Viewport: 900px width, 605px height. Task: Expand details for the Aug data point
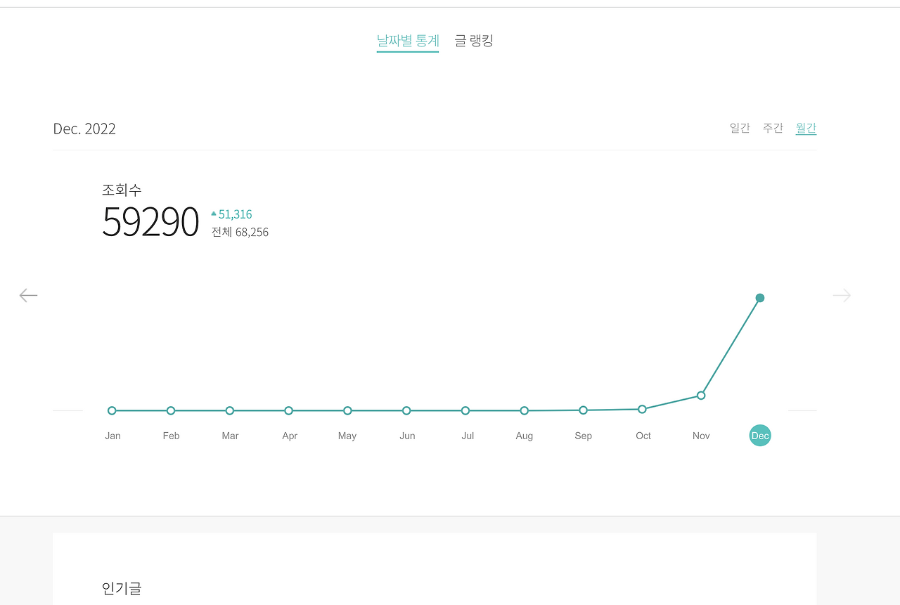pos(524,410)
